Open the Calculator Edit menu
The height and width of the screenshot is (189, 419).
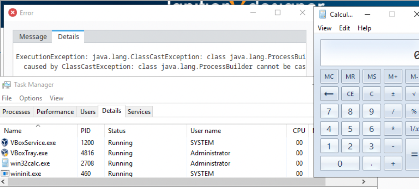tap(344, 28)
